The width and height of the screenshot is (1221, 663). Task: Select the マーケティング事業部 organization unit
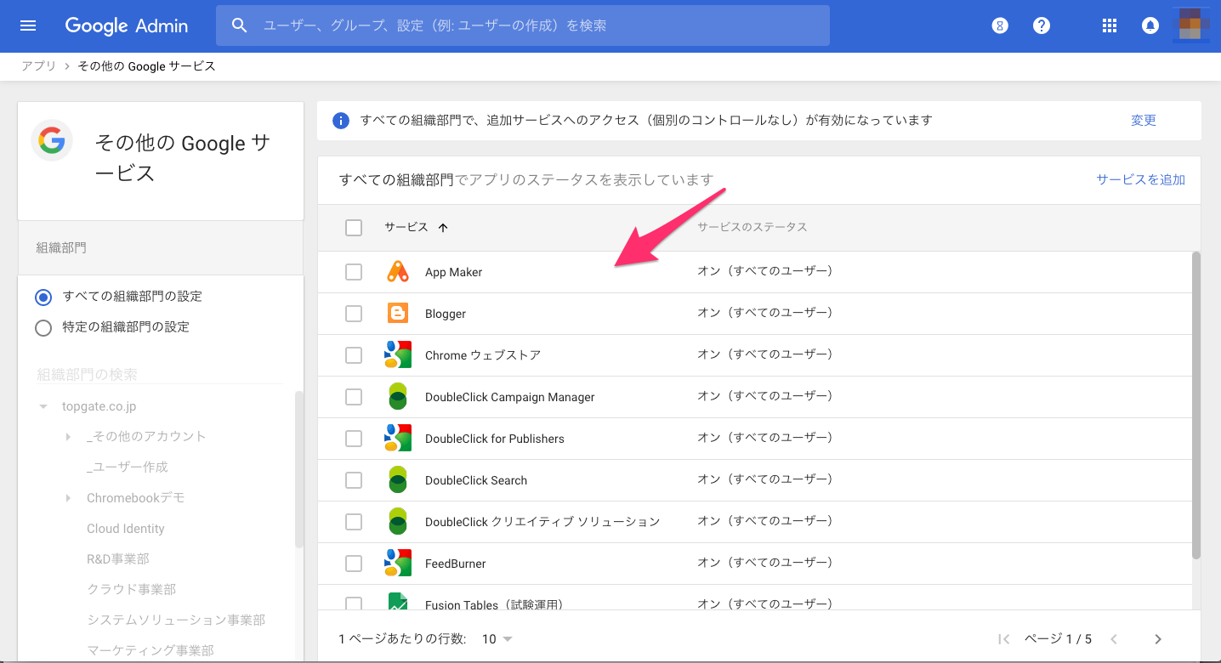click(150, 651)
